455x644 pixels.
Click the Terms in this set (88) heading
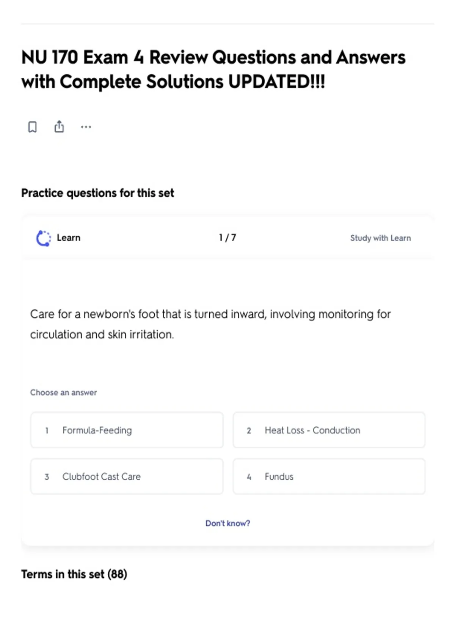(x=74, y=574)
